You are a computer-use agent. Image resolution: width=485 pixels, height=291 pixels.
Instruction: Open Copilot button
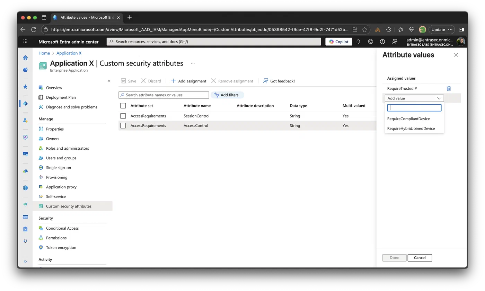[x=339, y=42]
